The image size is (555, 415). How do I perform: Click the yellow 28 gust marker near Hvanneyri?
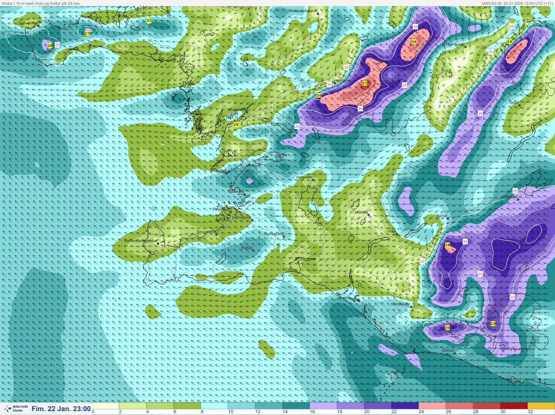pos(236,124)
